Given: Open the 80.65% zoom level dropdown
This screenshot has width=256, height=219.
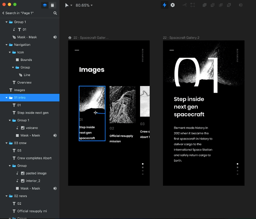Looking at the screenshot, I should (84, 5).
